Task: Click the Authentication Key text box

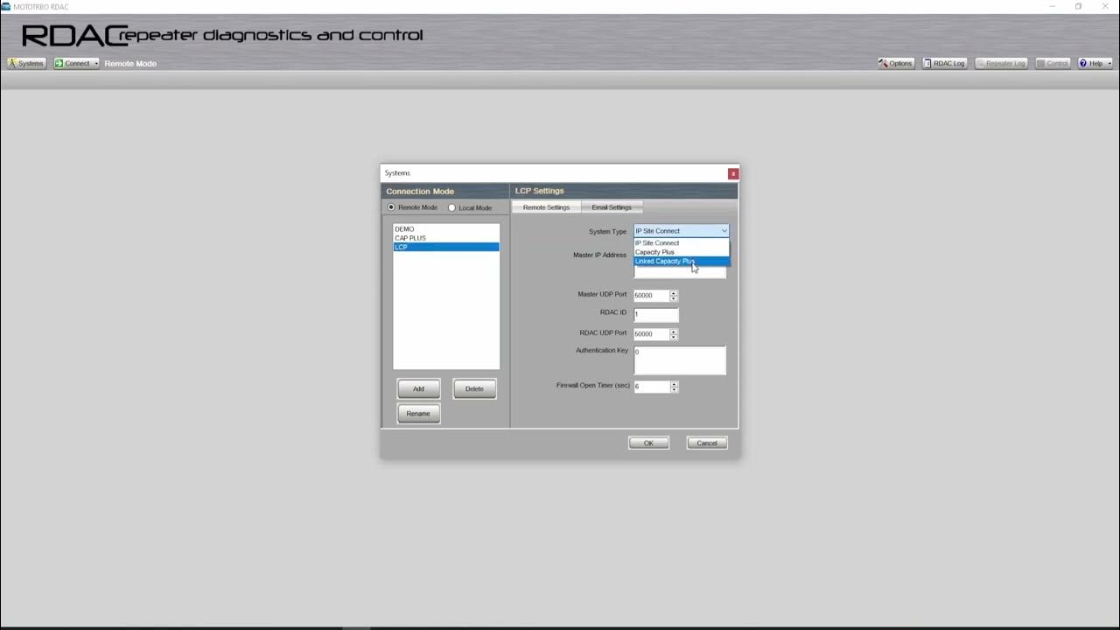Action: 680,360
